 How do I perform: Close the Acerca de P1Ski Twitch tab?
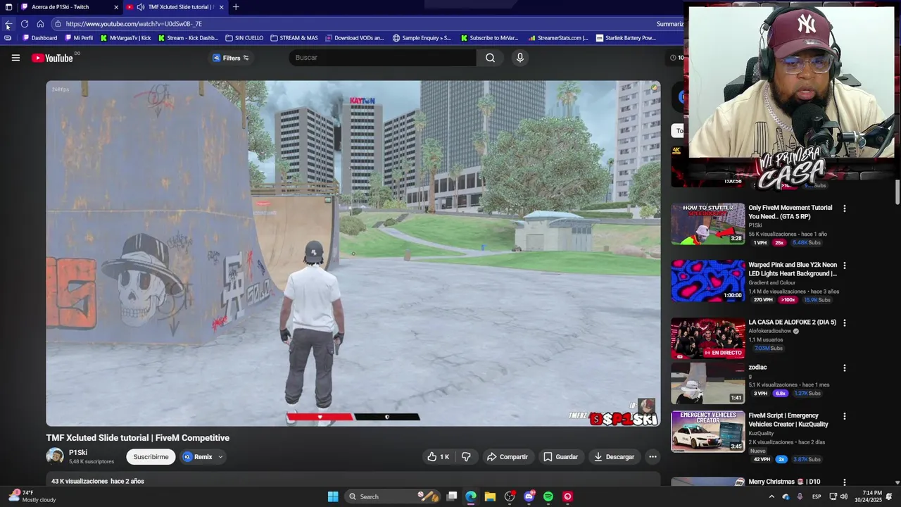click(x=116, y=7)
